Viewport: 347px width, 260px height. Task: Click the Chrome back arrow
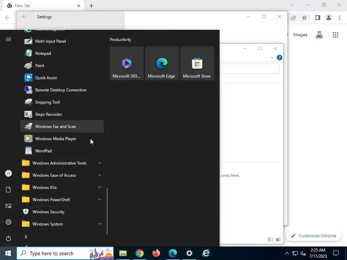(7, 18)
